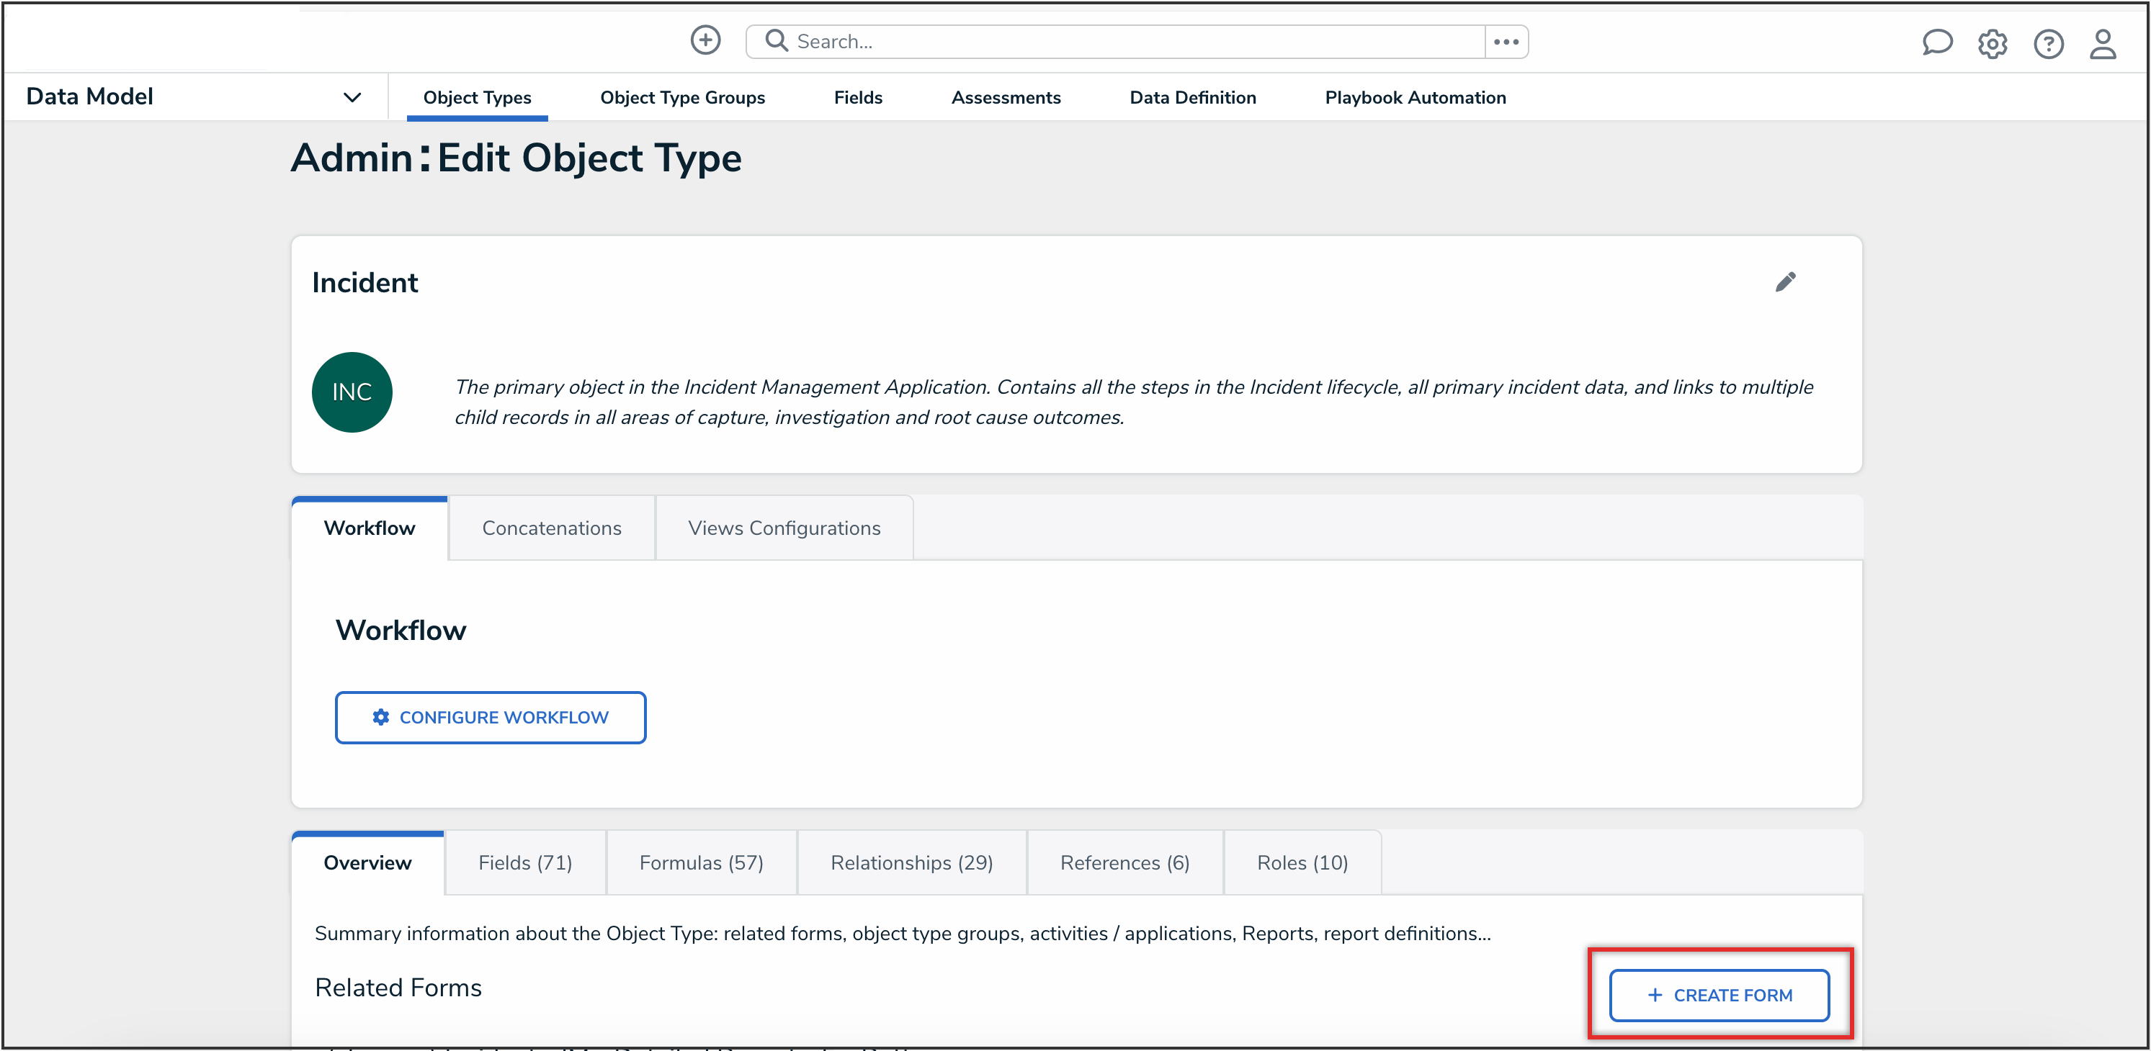
Task: Open the Views Configurations tab
Action: tap(783, 528)
